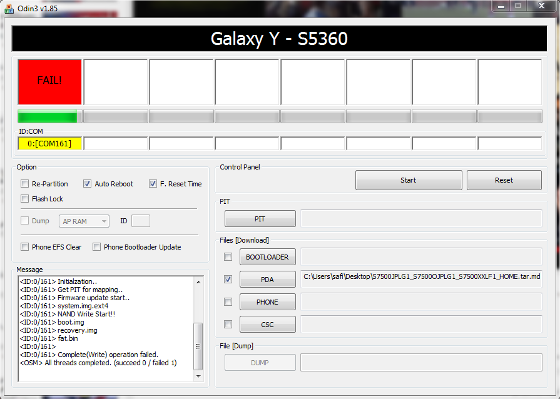This screenshot has width=560, height=399.
Task: Enable Phone EFS Clear option
Action: [24, 247]
